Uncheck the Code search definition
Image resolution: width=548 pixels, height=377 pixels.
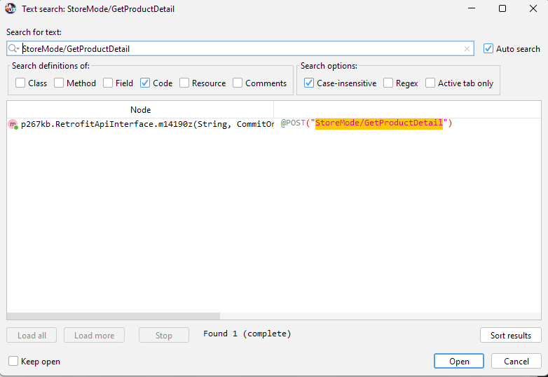(x=145, y=83)
